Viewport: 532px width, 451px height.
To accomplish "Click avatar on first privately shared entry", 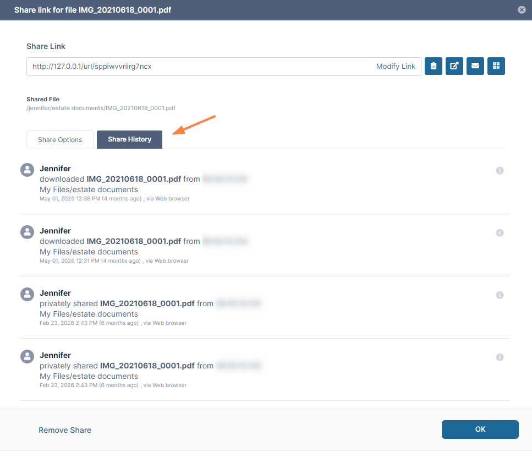I will click(x=27, y=294).
